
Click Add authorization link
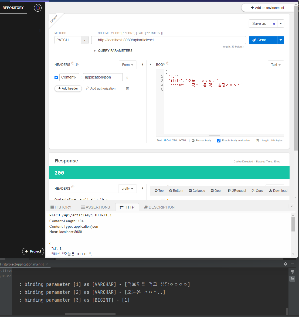(x=101, y=88)
